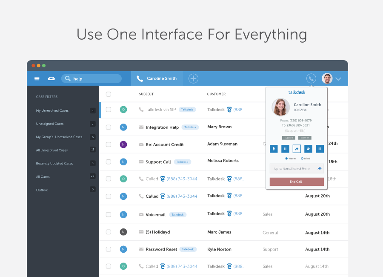This screenshot has height=277, width=383.
Task: Open the Re: Account Credit case
Action: (x=165, y=144)
